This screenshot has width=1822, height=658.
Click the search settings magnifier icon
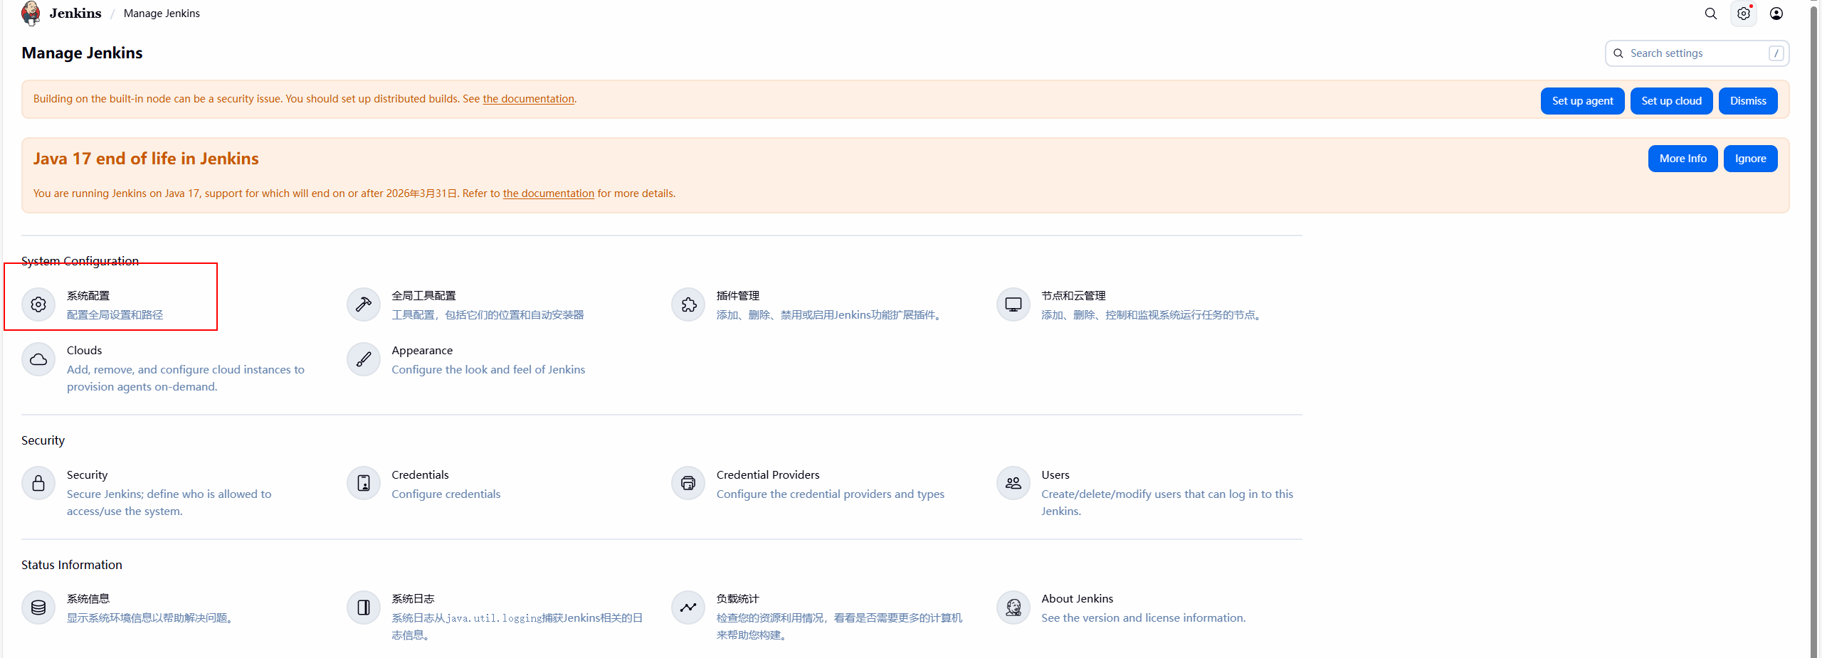click(1618, 53)
